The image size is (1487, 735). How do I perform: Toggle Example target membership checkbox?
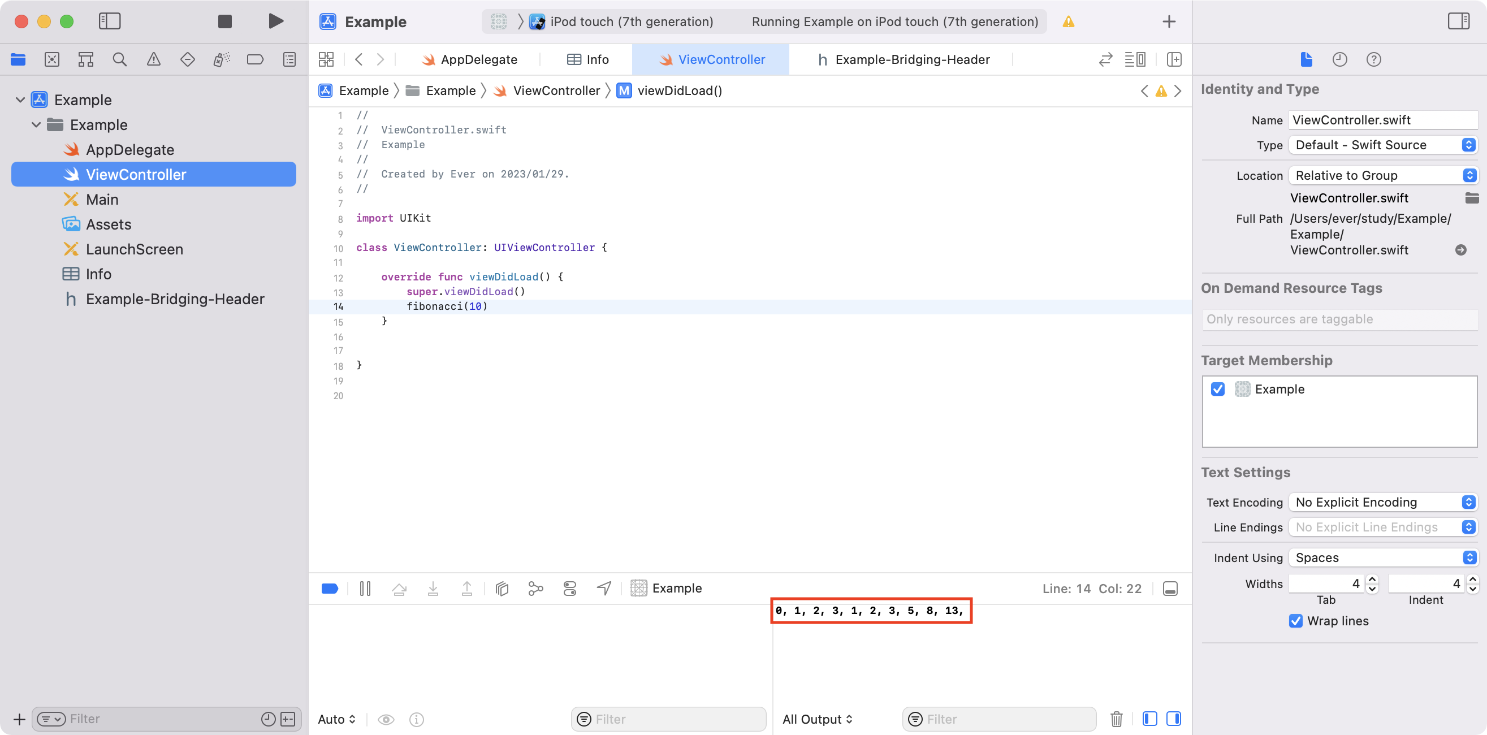click(x=1218, y=389)
